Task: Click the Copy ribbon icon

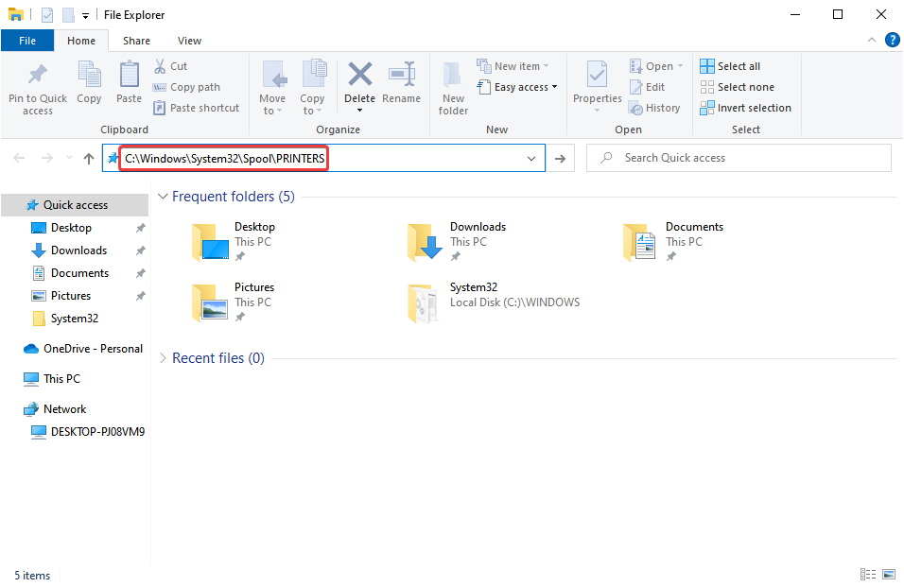Action: [90, 75]
